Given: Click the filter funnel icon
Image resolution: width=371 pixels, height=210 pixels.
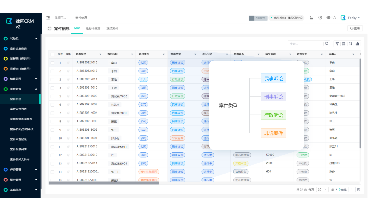Looking at the screenshot, I should coord(337,44).
